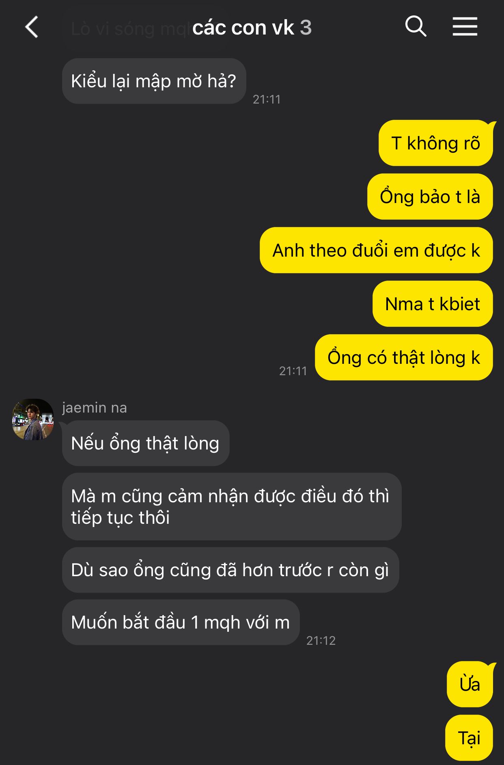Tap the message ending "tiếp tục thôi"
Screen dimensions: 504x765
[x=232, y=506]
